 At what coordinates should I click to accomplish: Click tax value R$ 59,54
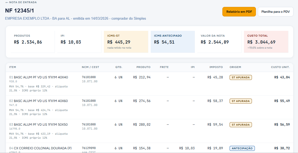215,125
